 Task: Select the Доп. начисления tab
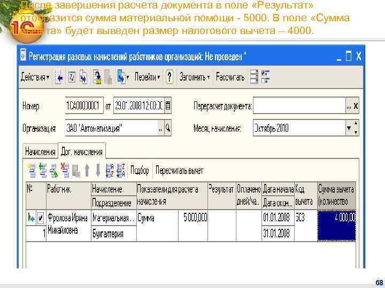tap(82, 152)
